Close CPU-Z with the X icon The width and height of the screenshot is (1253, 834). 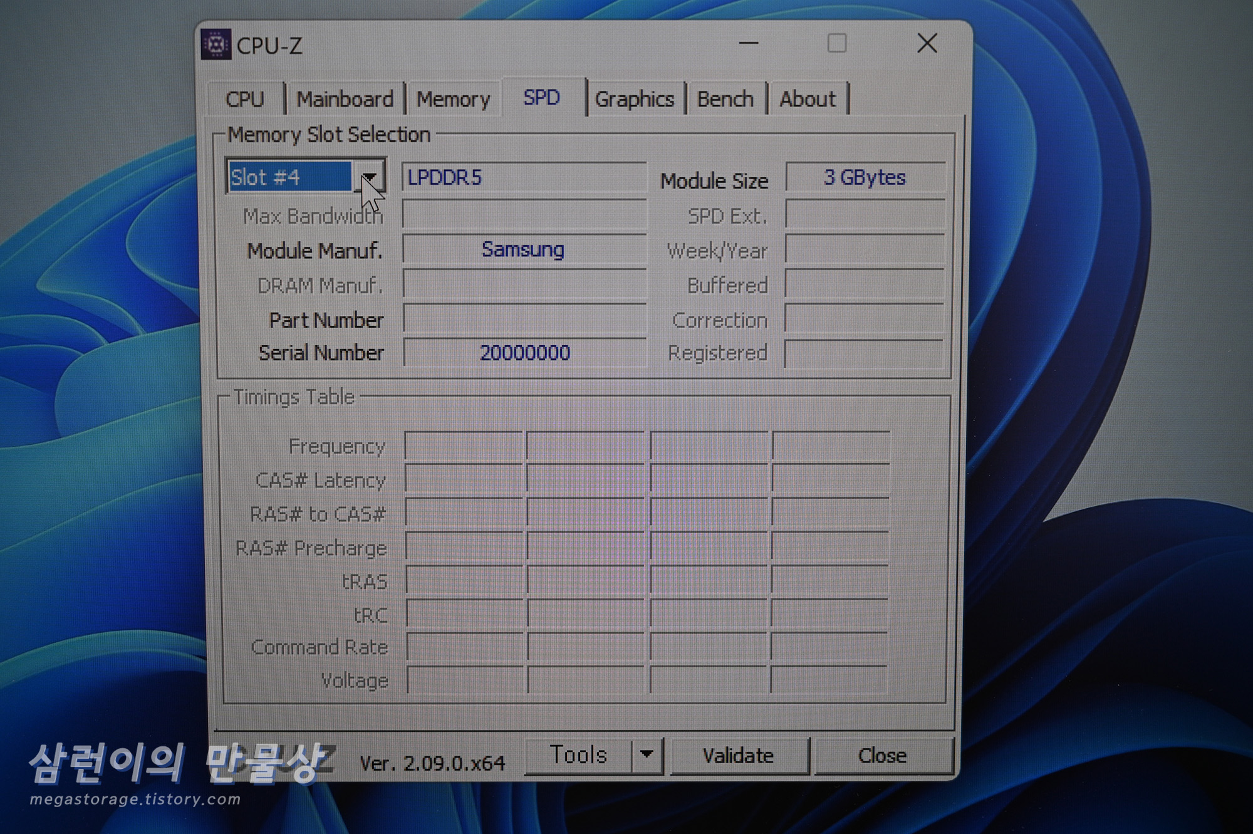pyautogui.click(x=927, y=44)
